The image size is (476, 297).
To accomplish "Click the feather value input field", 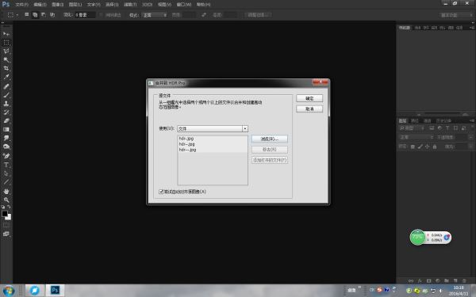I will click(x=85, y=15).
